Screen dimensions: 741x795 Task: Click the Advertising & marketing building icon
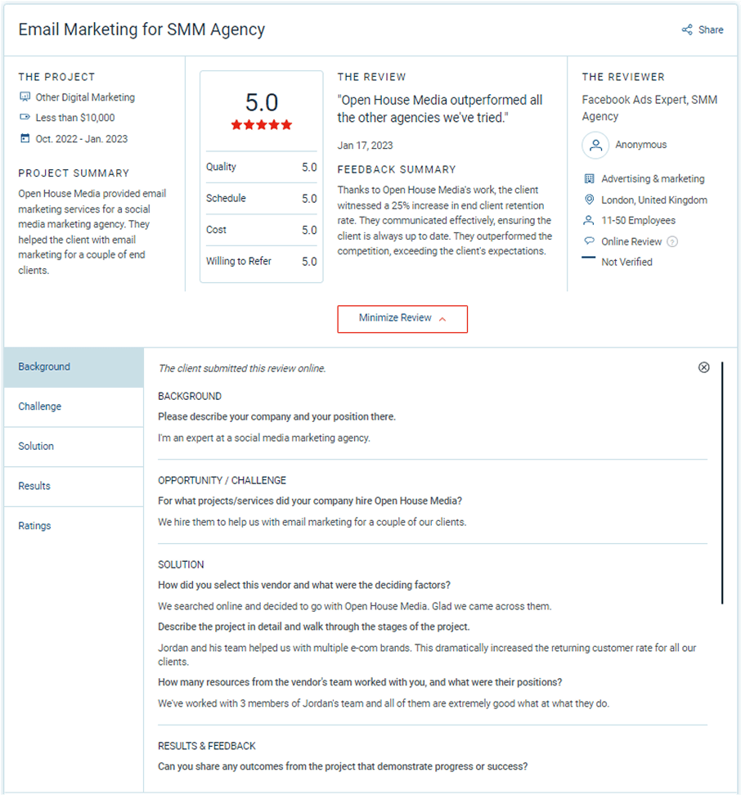pyautogui.click(x=589, y=179)
